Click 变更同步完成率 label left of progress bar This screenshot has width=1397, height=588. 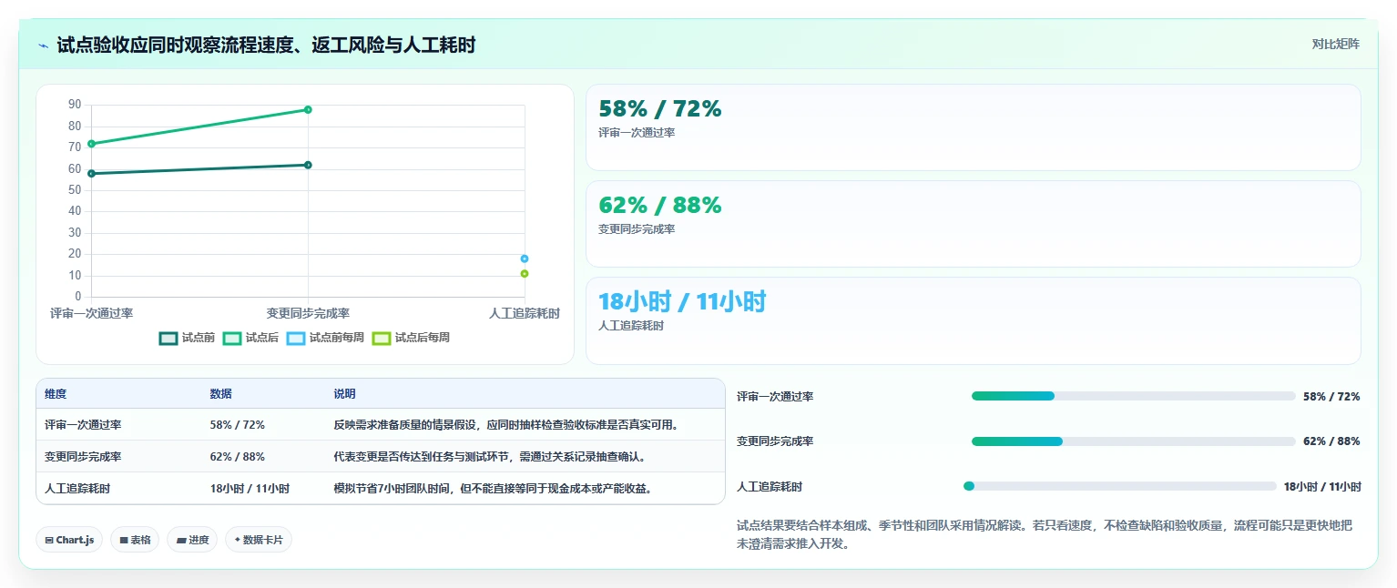[775, 441]
